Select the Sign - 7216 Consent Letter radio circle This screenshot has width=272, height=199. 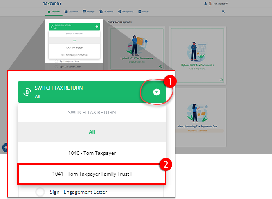(56, 66)
